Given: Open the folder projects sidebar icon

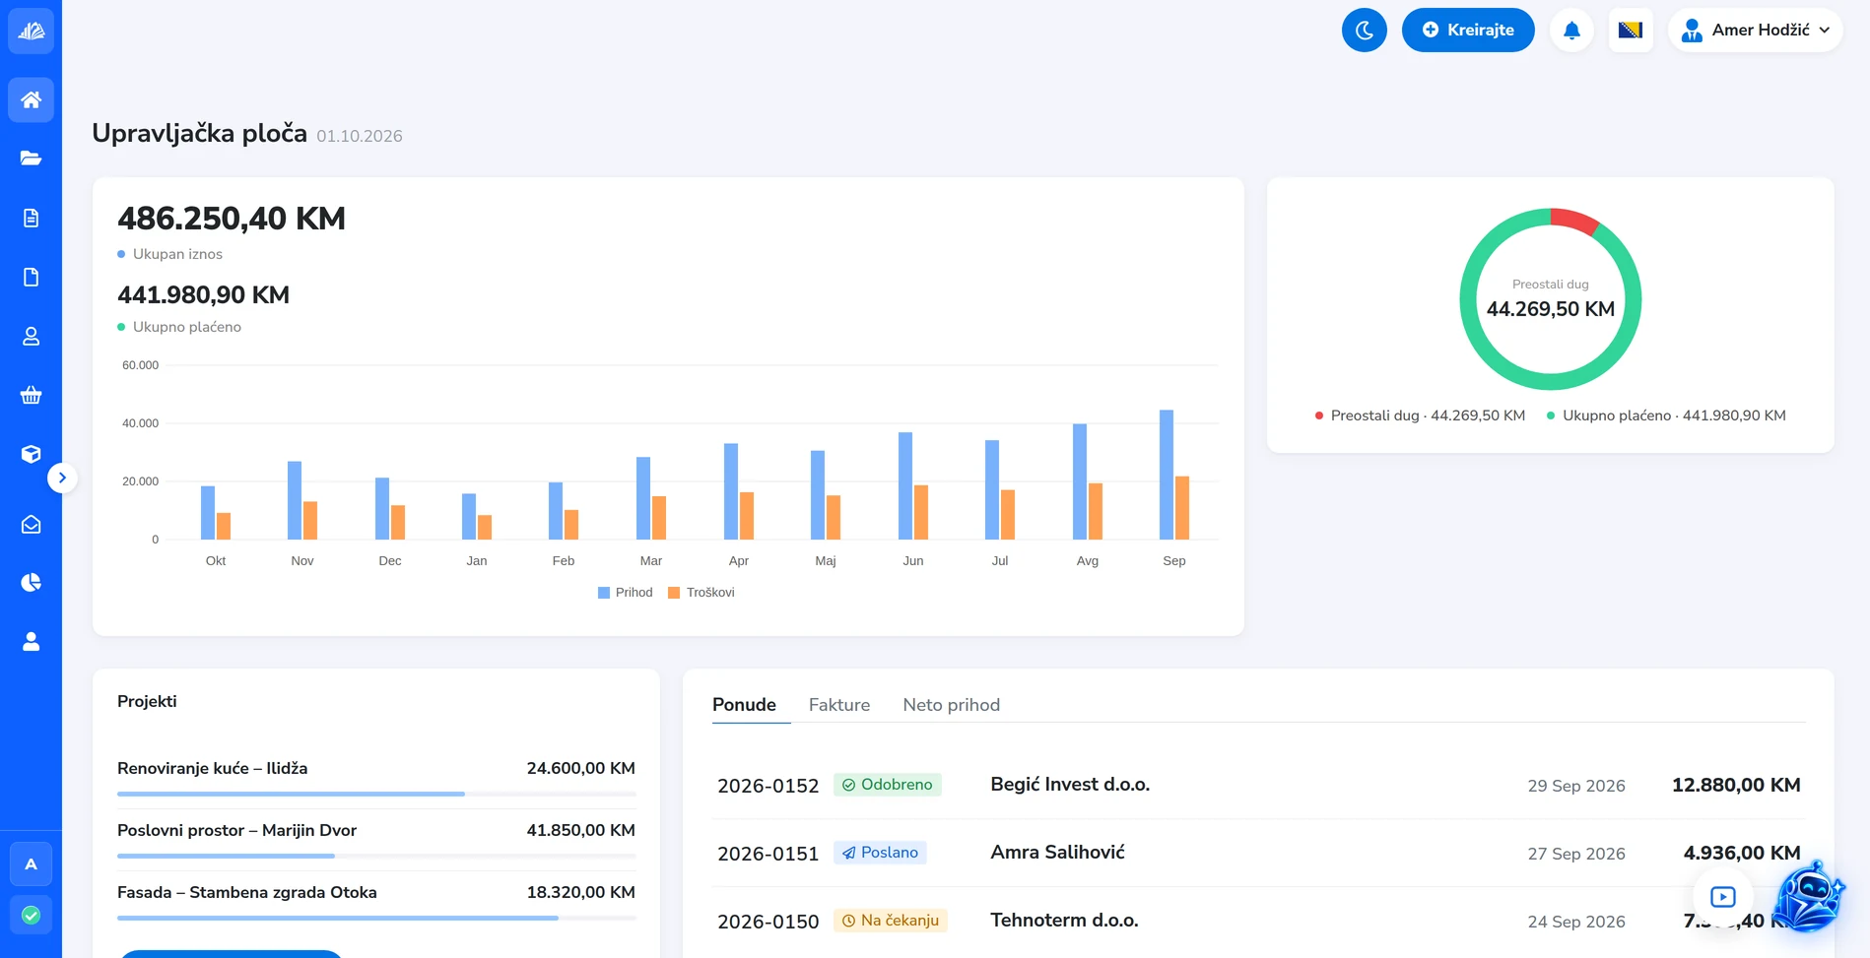Looking at the screenshot, I should [x=31, y=159].
